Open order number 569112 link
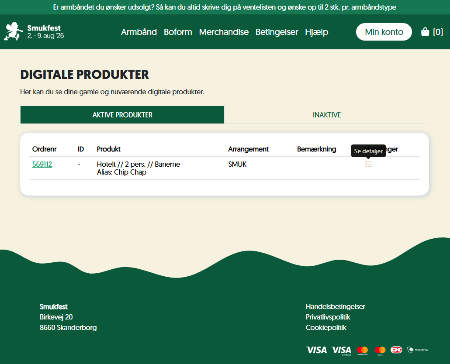The width and height of the screenshot is (450, 364). click(x=42, y=164)
